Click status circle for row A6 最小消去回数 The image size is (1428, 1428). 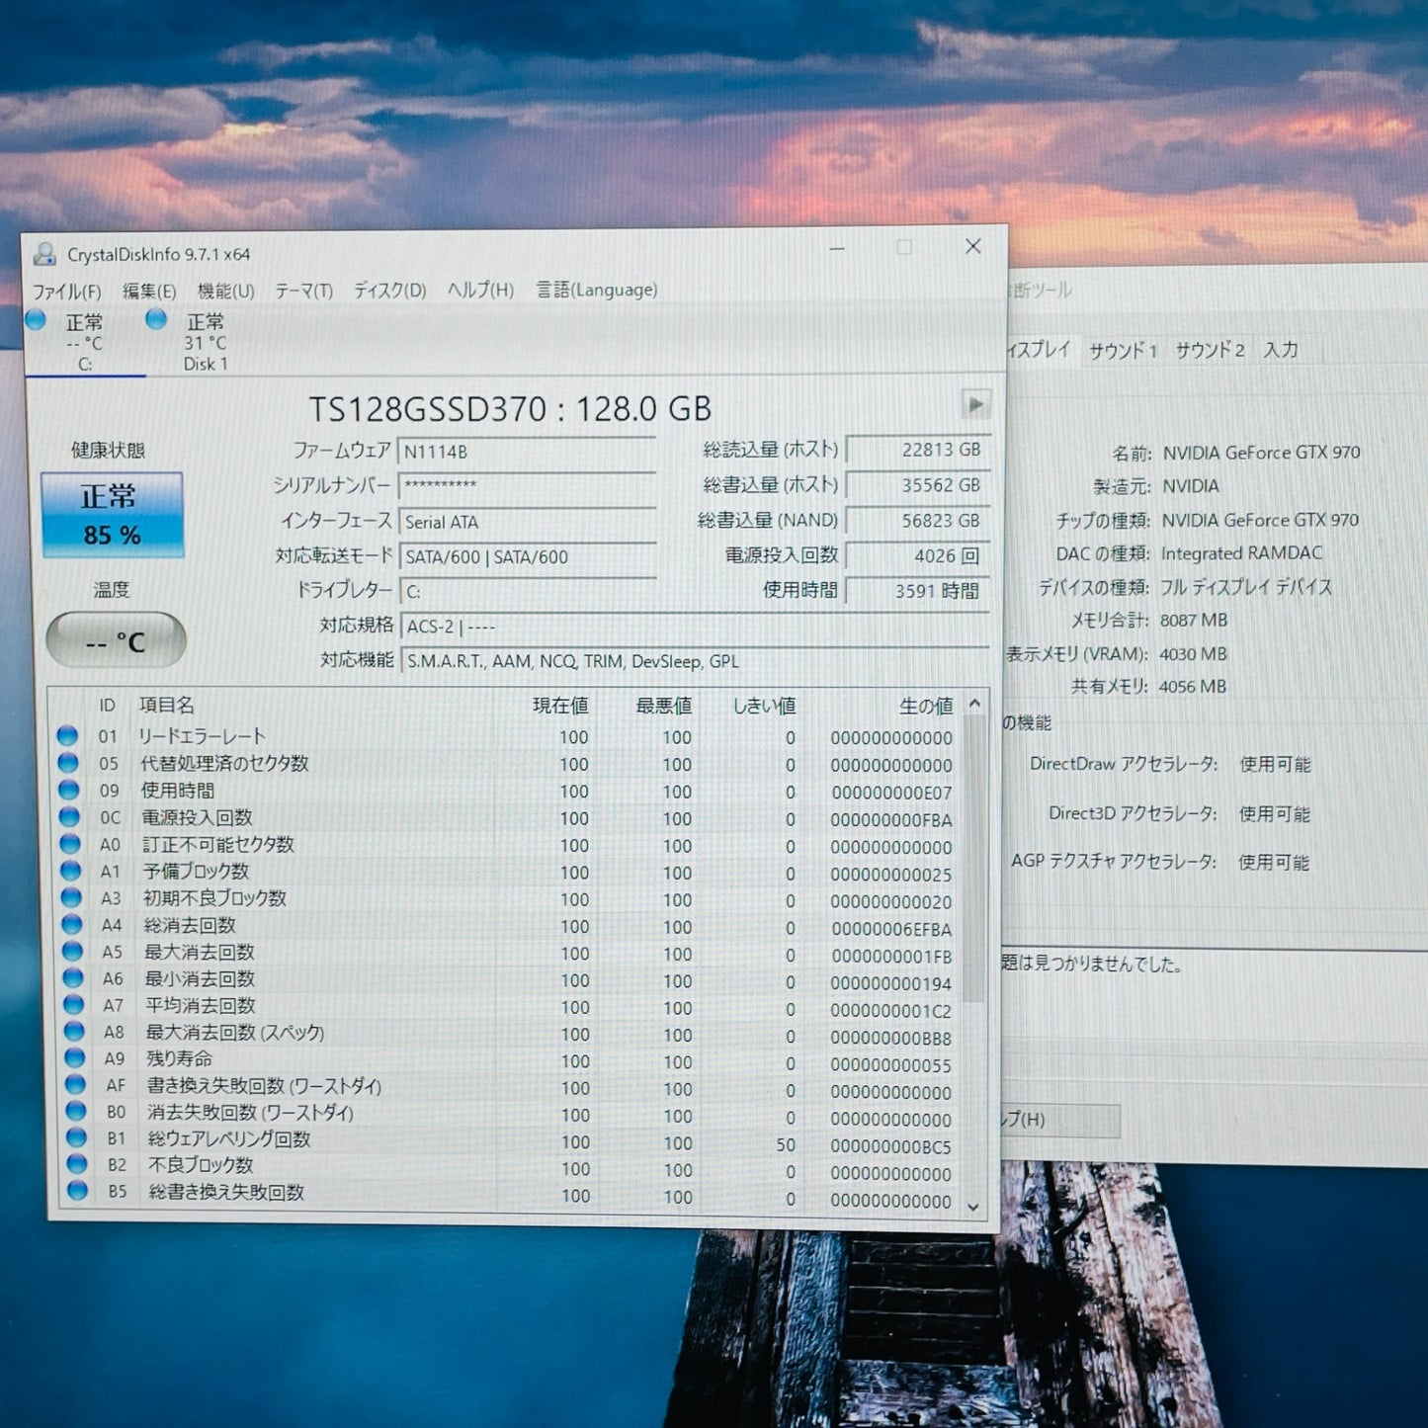coord(73,977)
